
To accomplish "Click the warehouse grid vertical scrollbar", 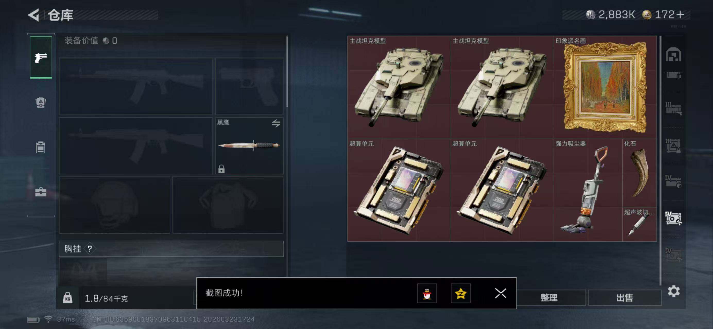I will (660, 160).
